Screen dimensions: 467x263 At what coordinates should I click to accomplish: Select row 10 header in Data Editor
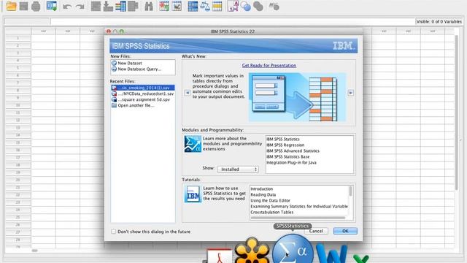click(18, 105)
